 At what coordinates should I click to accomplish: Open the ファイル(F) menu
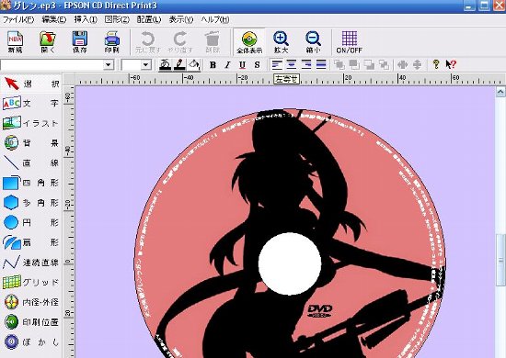pyautogui.click(x=18, y=19)
